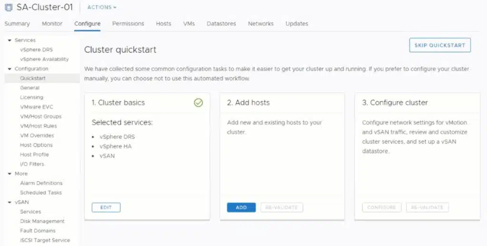Collapse the Configuration tree section
487x246 pixels.
(10, 69)
